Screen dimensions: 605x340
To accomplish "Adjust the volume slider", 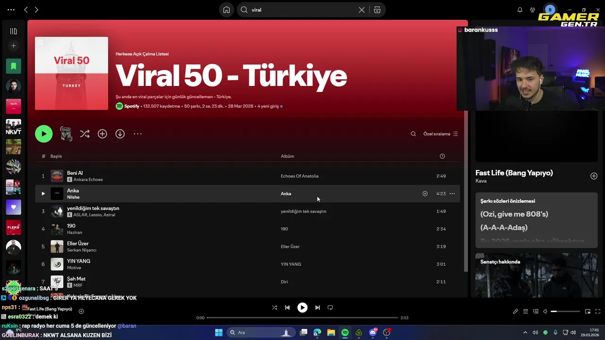I will pyautogui.click(x=565, y=312).
